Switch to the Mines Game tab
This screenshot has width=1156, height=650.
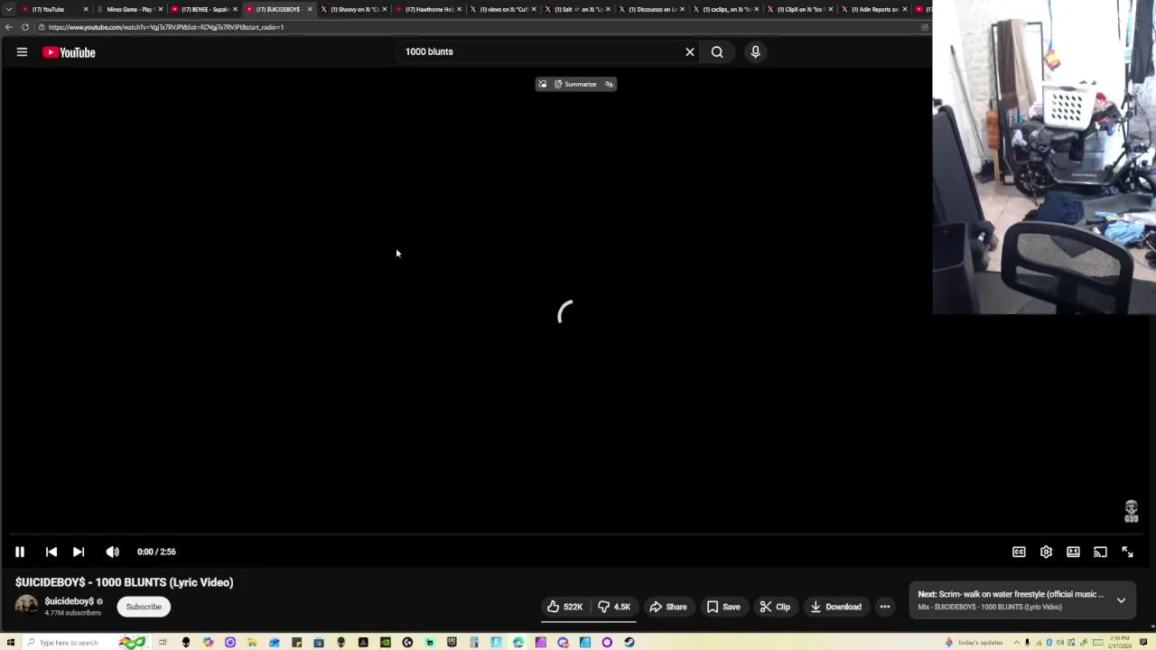click(x=129, y=9)
